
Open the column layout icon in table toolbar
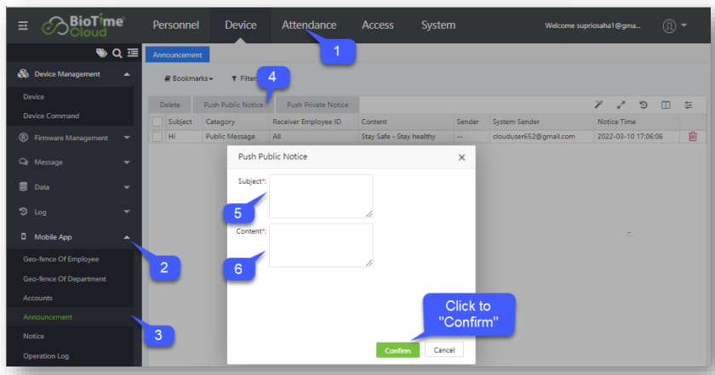pyautogui.click(x=666, y=105)
